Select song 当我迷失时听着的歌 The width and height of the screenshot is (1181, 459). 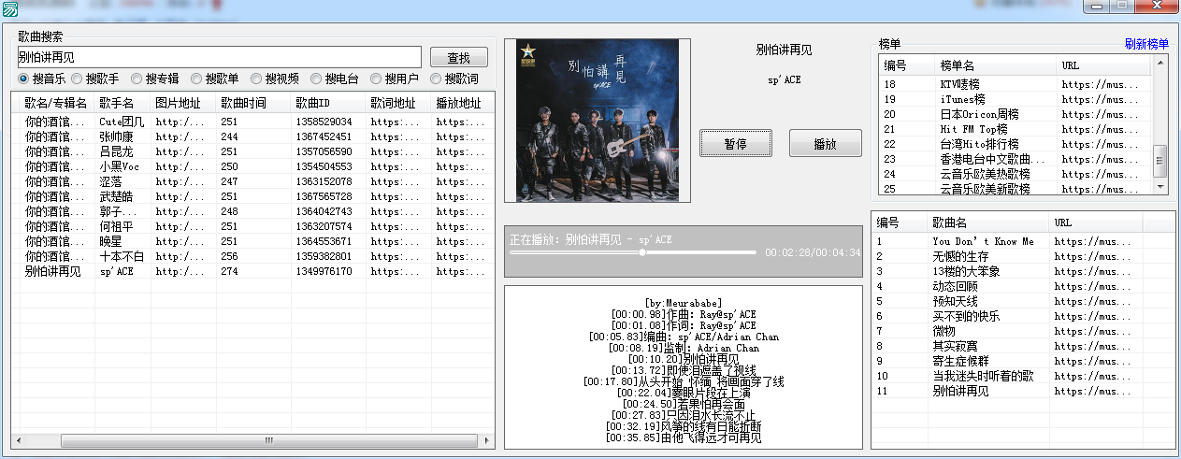coord(1023,376)
